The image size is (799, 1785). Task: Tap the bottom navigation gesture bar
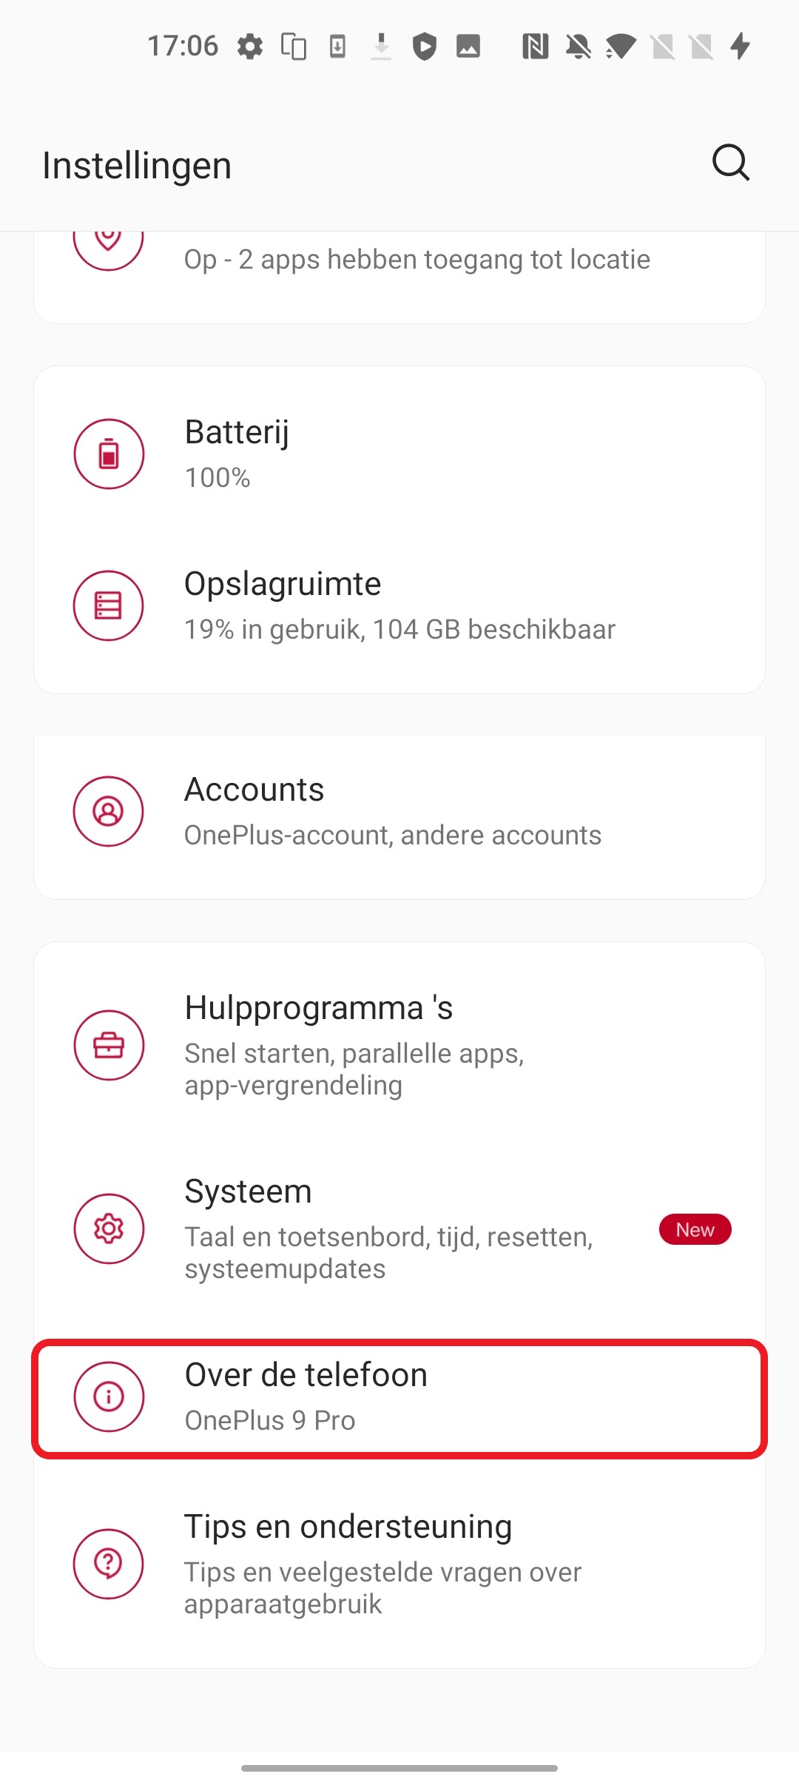(399, 1768)
